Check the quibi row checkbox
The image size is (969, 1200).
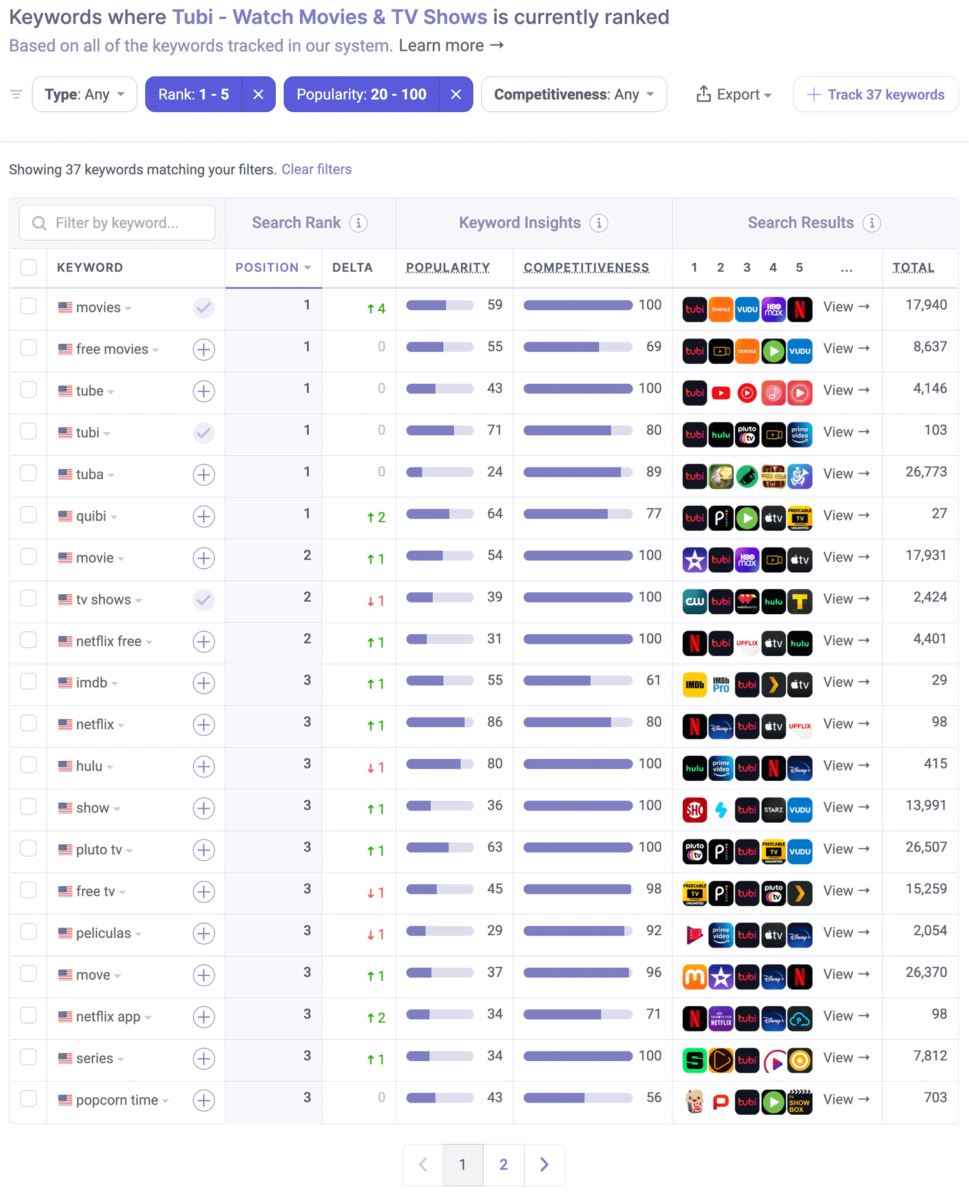[28, 515]
